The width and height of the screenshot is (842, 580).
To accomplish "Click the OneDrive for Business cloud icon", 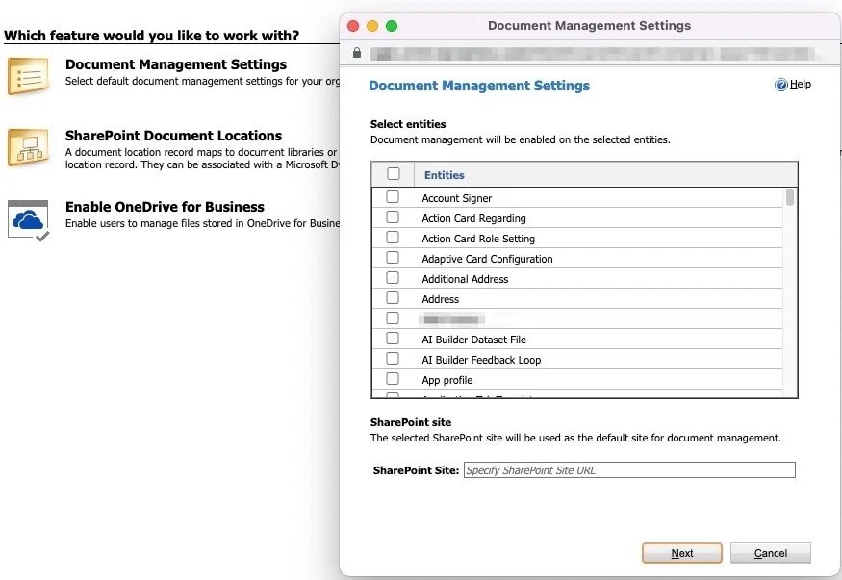I will click(x=29, y=220).
